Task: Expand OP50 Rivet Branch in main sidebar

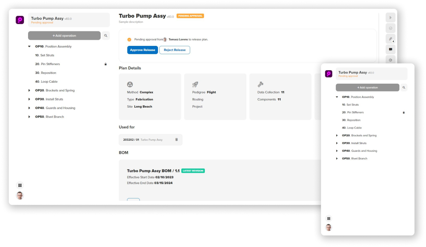Action: 29,117
